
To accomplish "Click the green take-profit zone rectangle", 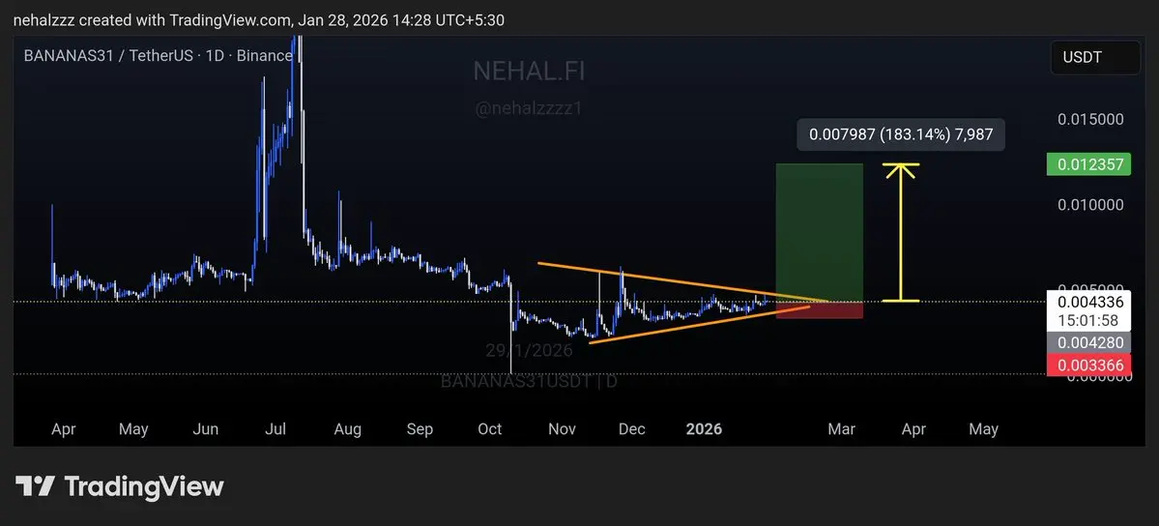I will tap(819, 232).
